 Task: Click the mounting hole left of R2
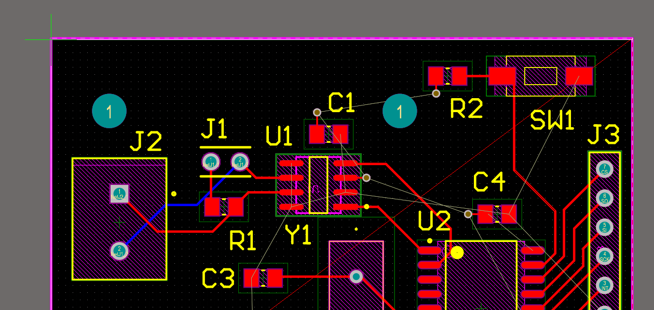click(x=400, y=111)
